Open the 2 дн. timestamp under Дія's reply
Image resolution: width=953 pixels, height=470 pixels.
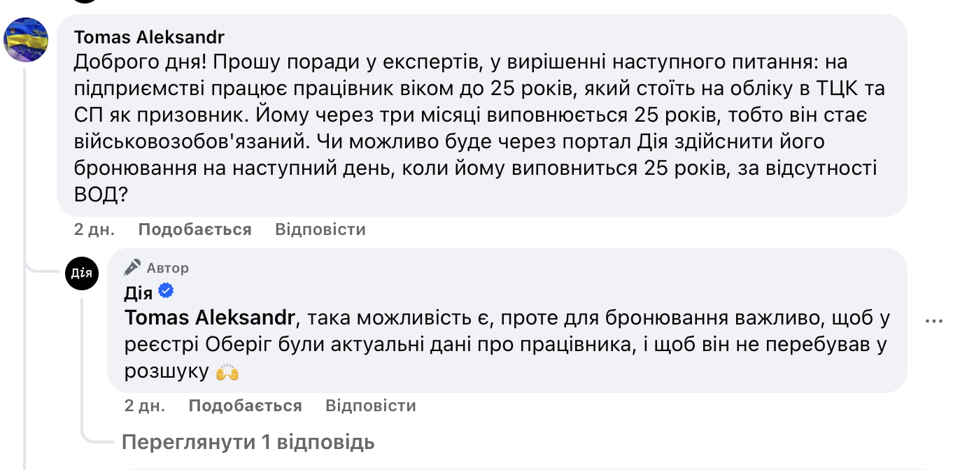[144, 406]
